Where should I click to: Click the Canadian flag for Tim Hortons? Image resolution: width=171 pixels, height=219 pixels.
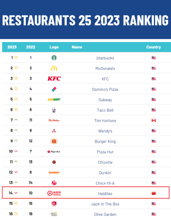click(154, 120)
